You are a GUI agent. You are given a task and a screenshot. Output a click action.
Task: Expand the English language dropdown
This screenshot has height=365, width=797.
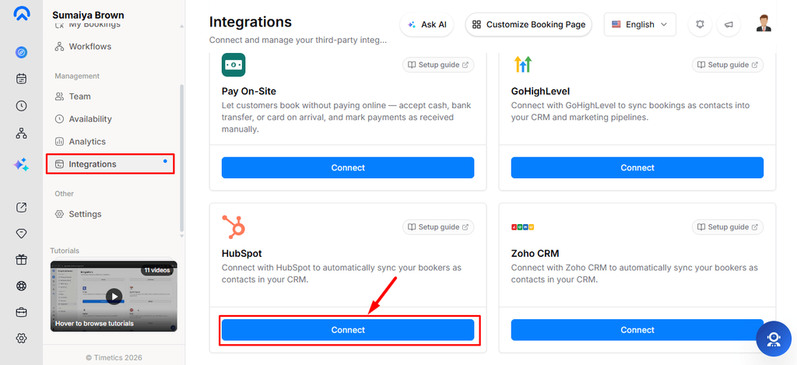[x=640, y=24]
